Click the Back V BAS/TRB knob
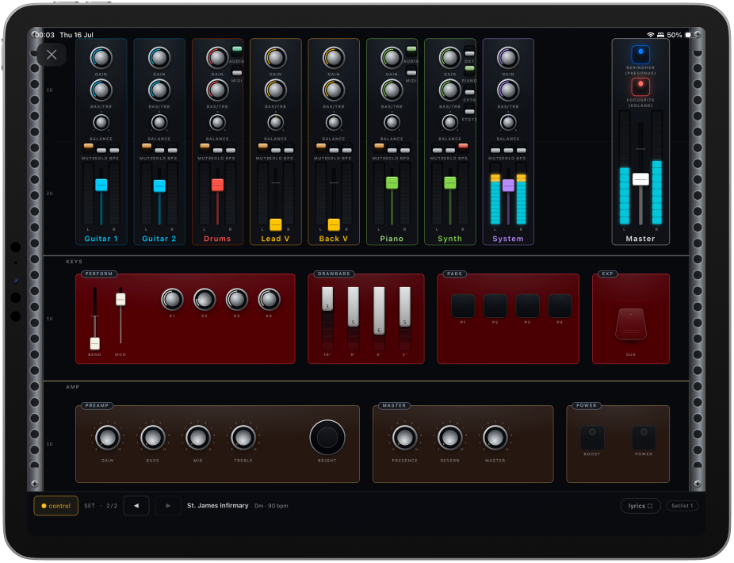Screen dimensions: 734x563 pyautogui.click(x=333, y=90)
